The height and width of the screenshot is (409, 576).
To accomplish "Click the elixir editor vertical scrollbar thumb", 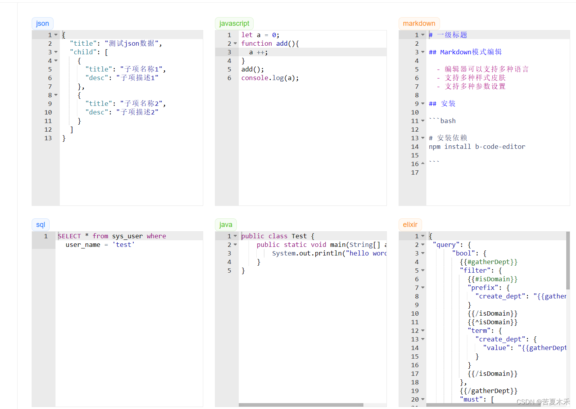I will (x=568, y=261).
